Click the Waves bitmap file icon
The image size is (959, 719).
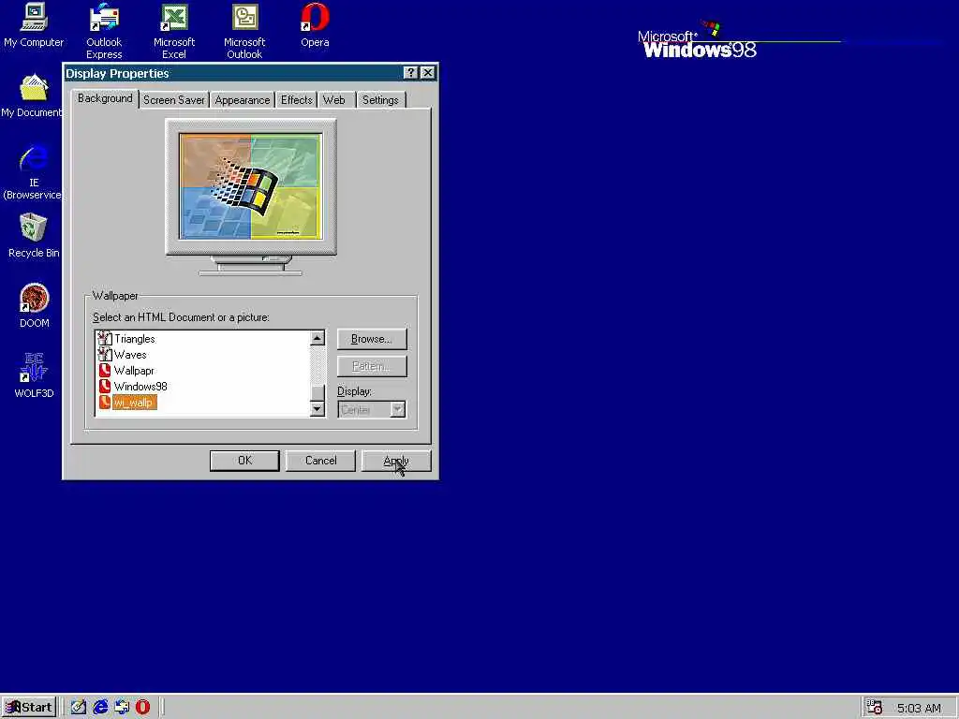[105, 354]
